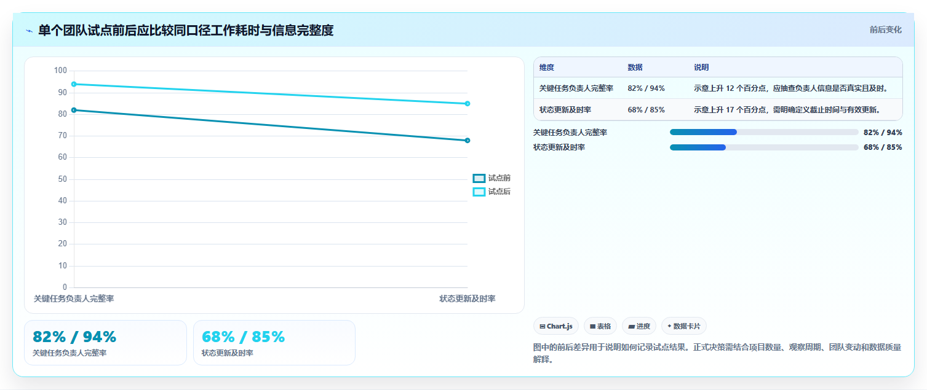Select the 试点前 data point at 68
Viewport: 927px width, 390px height.
[x=467, y=141]
